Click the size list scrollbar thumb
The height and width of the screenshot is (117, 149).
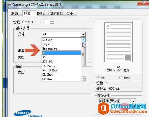(83, 54)
